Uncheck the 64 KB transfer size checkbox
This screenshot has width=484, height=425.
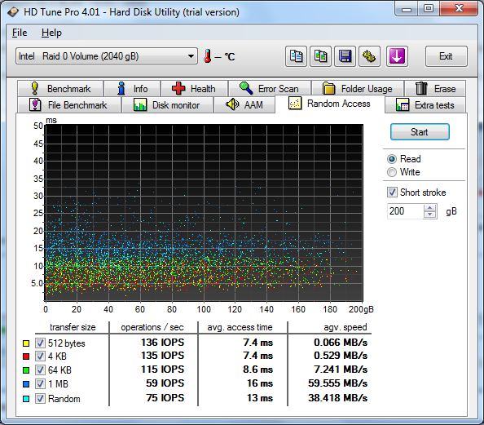click(40, 370)
